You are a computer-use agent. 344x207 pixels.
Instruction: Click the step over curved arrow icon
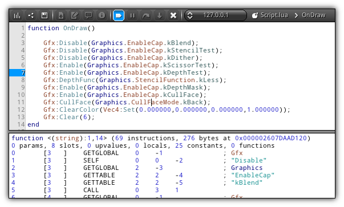pos(146,15)
